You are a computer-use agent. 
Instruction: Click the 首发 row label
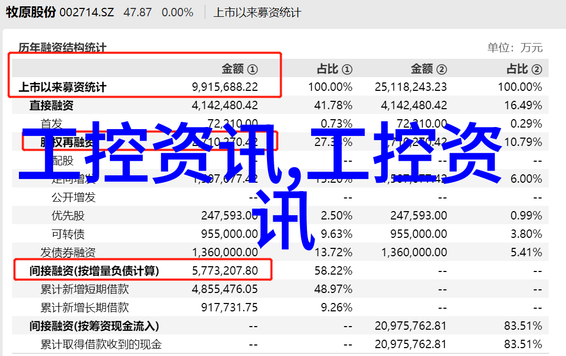(x=52, y=124)
